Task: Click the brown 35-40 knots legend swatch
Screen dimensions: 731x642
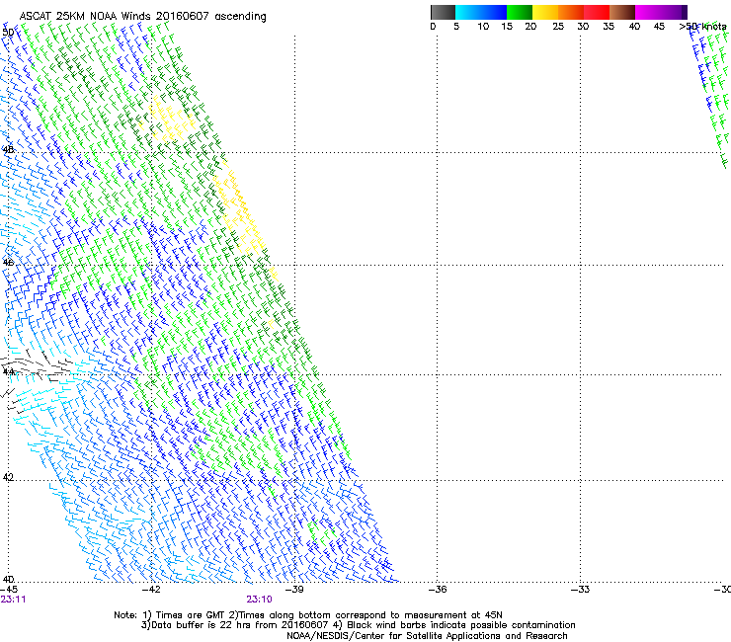Action: click(x=622, y=12)
